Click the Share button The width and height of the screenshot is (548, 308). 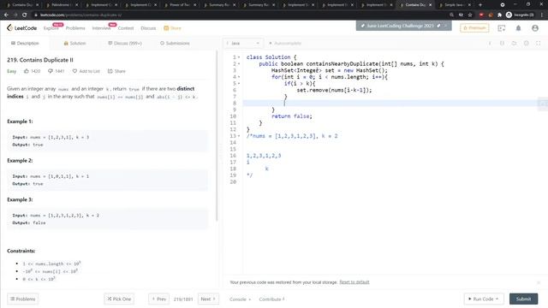coord(116,71)
